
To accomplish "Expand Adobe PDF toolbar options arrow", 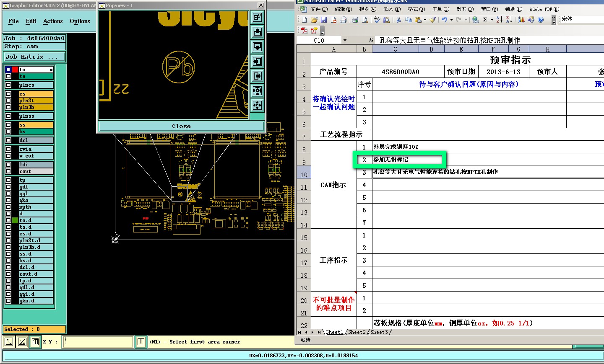I will [x=322, y=31].
